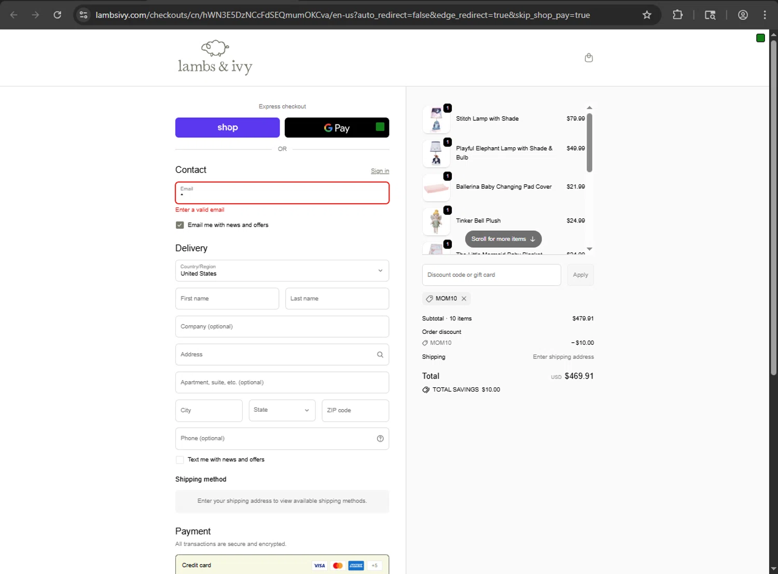
Task: Click the Apartment, suite field
Action: [x=282, y=383]
